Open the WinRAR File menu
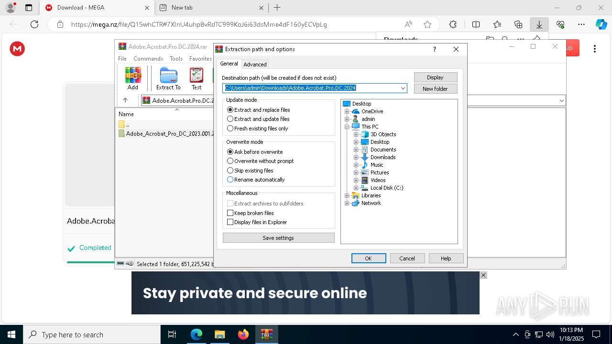 [122, 59]
